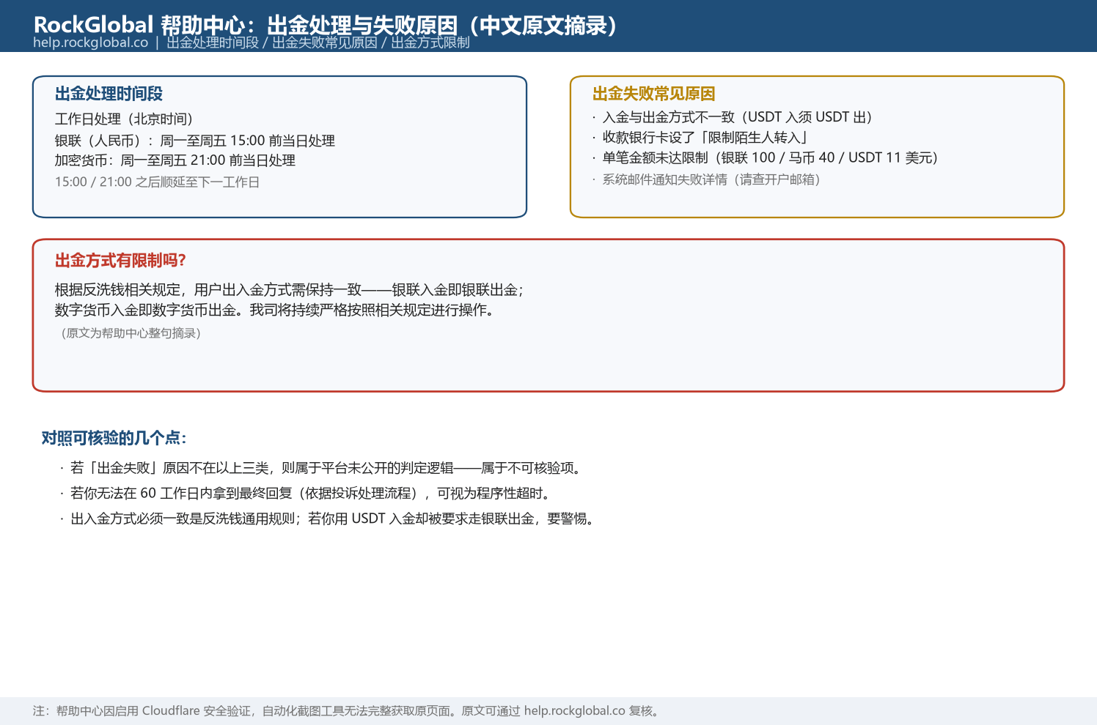The image size is (1097, 725).
Task: Click bullet '单笔金额未达限制（银联 100 / 马币 40 / USDT 11 美元）'
Action: 766,157
